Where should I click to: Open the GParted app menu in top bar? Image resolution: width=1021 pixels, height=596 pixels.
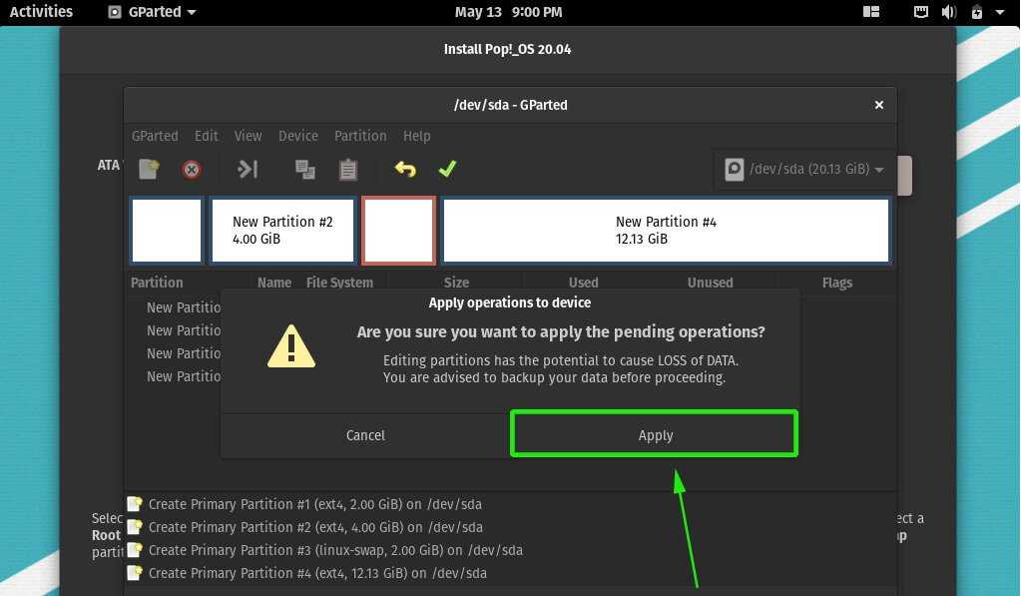tap(152, 12)
